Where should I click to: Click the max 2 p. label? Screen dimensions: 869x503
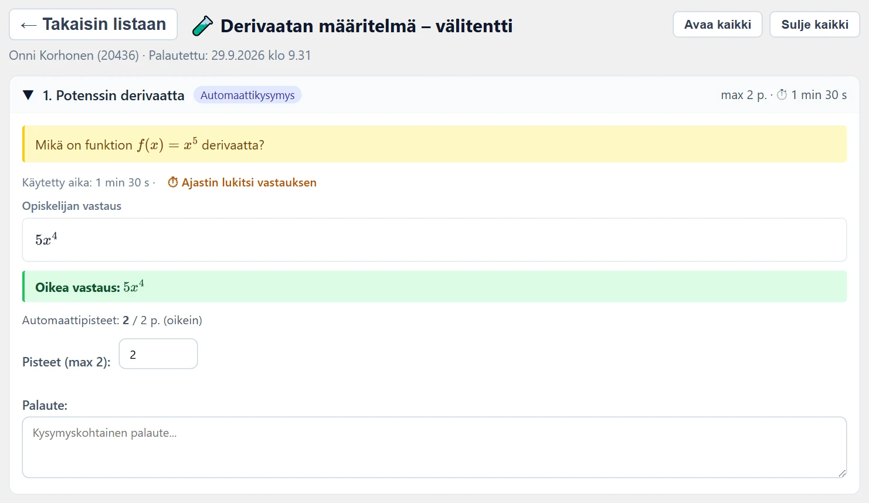pos(744,95)
